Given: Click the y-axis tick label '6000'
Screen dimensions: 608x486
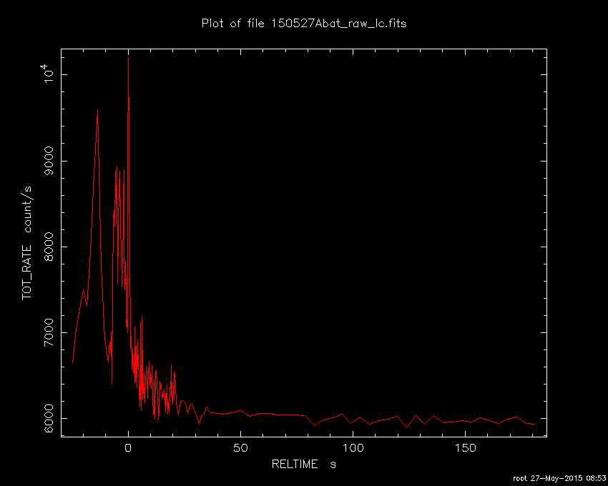Looking at the screenshot, I should pos(49,418).
